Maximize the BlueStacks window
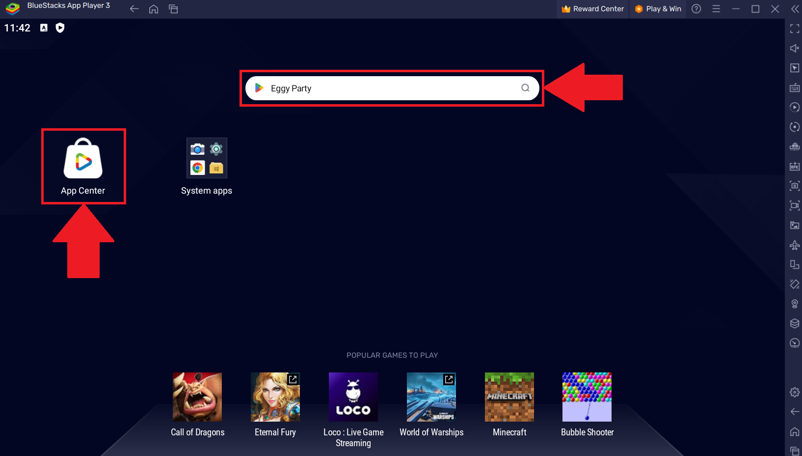This screenshot has width=802, height=456. (x=755, y=9)
